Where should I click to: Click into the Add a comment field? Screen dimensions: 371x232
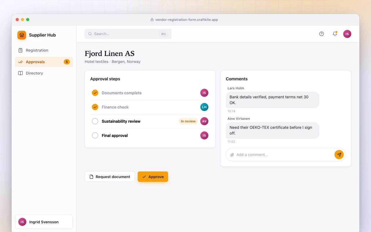(284, 155)
